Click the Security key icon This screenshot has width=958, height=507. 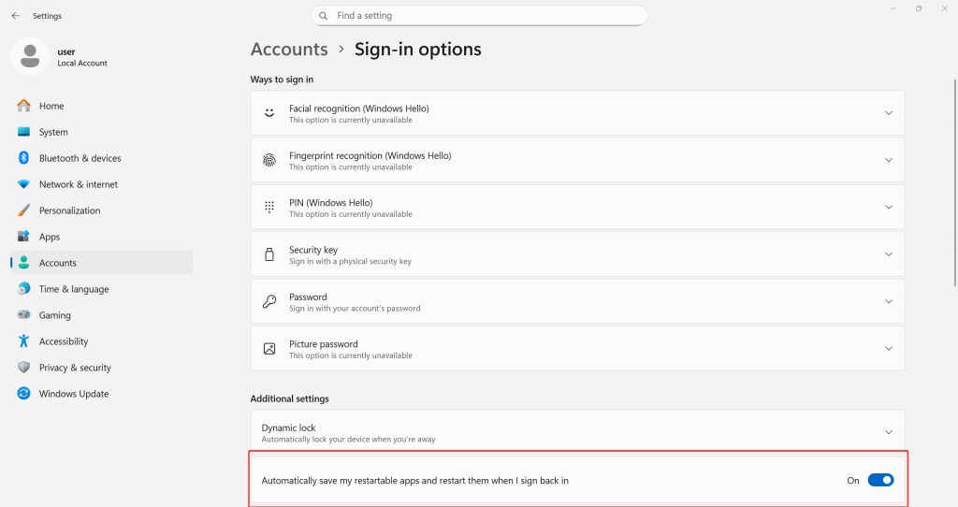269,254
